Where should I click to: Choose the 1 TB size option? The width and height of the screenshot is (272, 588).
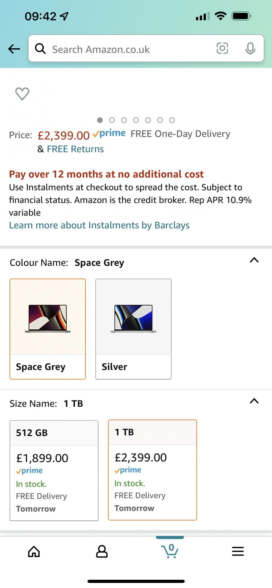pos(152,470)
